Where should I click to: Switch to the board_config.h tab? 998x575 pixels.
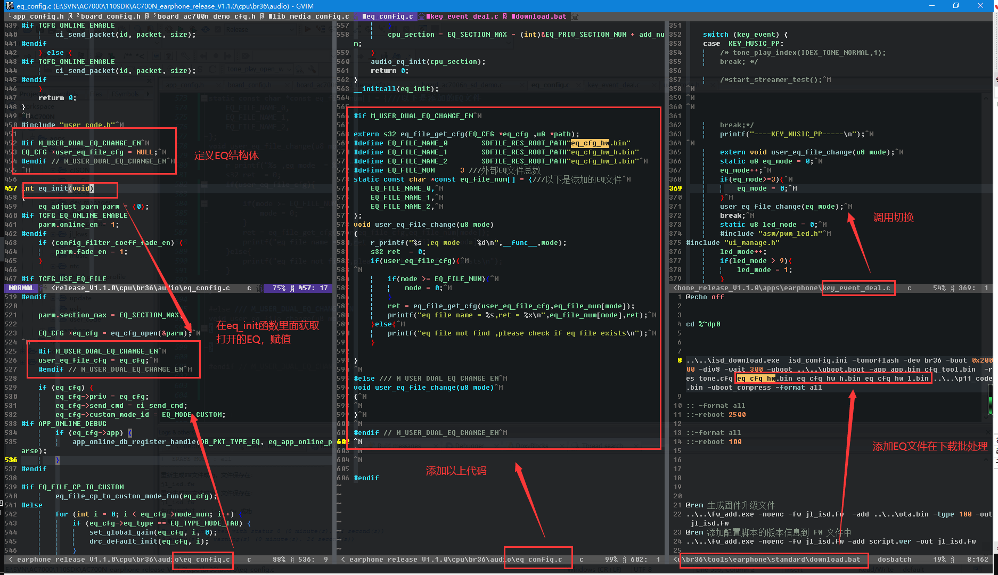(x=110, y=17)
